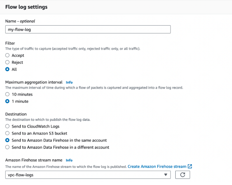Viewport: 232px width, 185px height.
Task: Choose the All traffic filter
Action: pos(7,70)
